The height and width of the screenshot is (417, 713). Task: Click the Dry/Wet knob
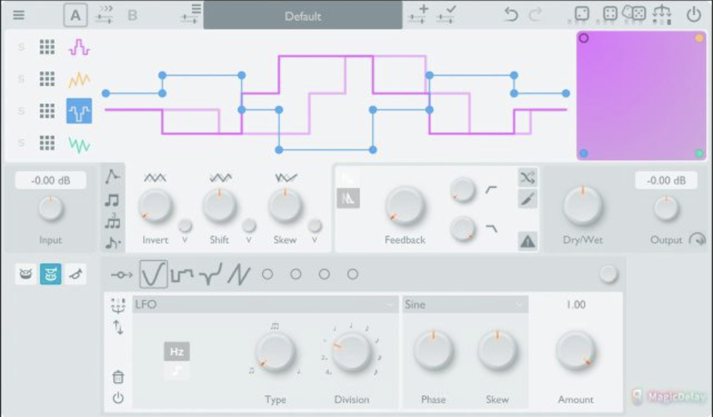pyautogui.click(x=583, y=205)
